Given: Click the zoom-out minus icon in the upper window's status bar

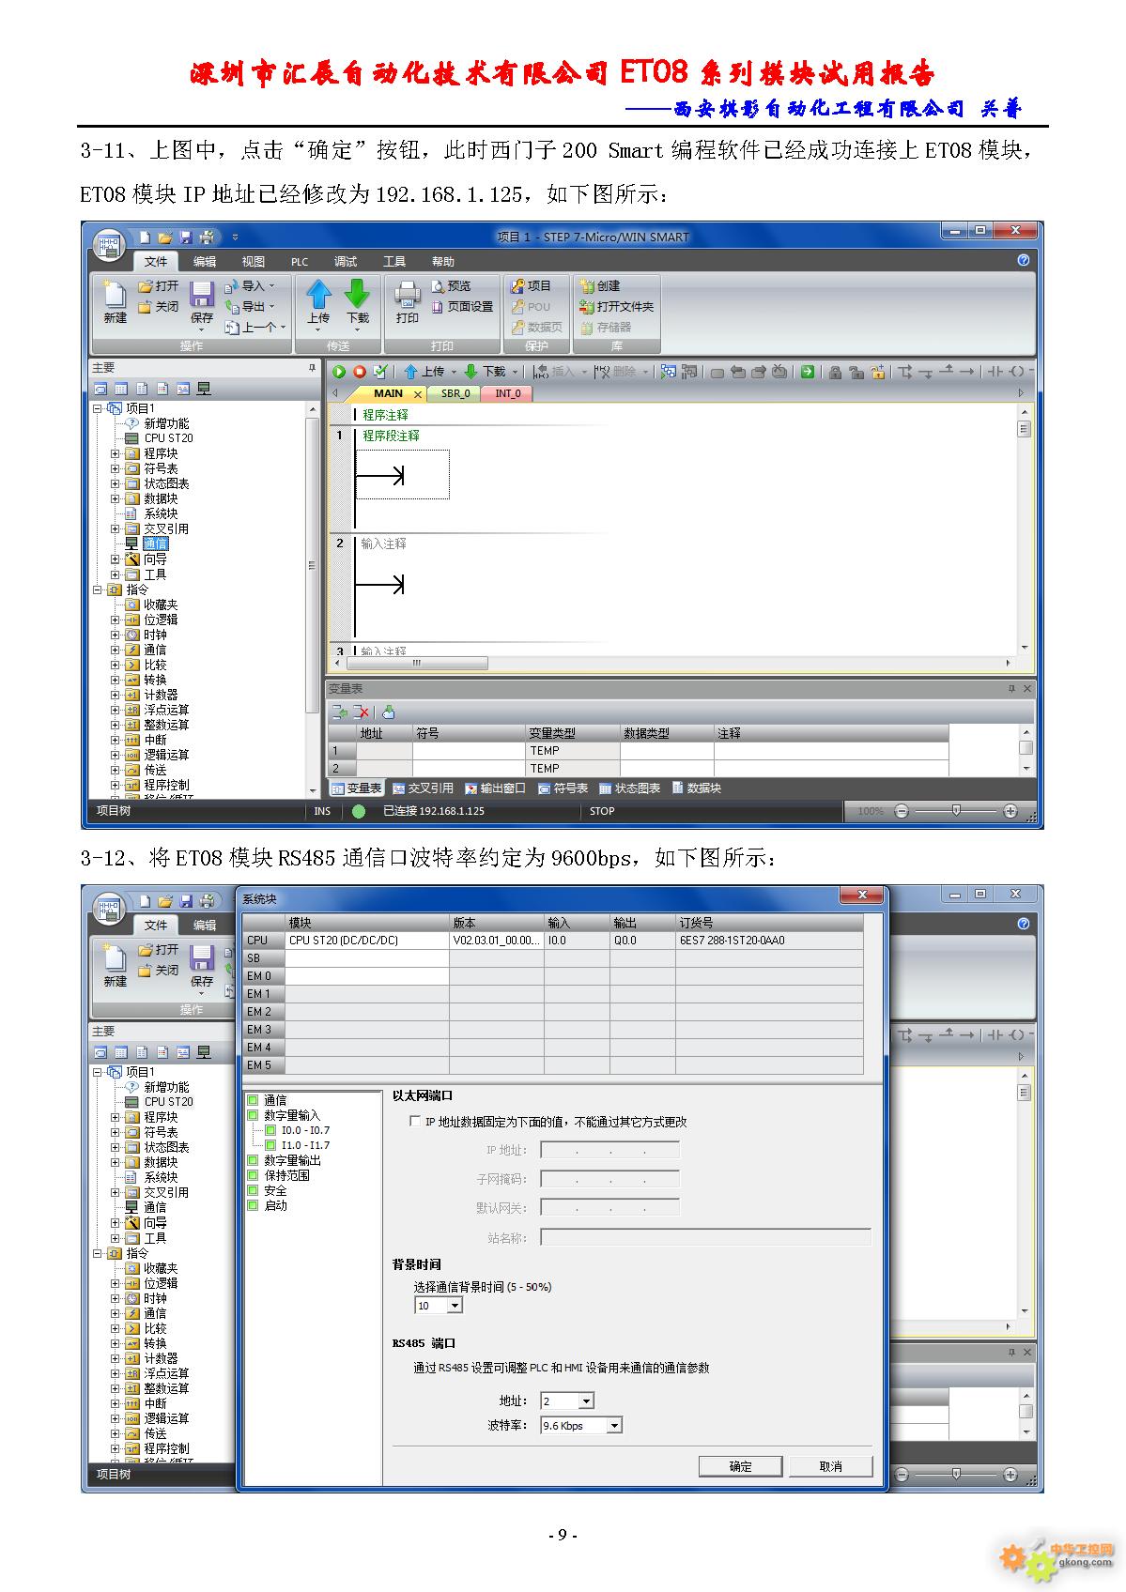Looking at the screenshot, I should [x=902, y=811].
